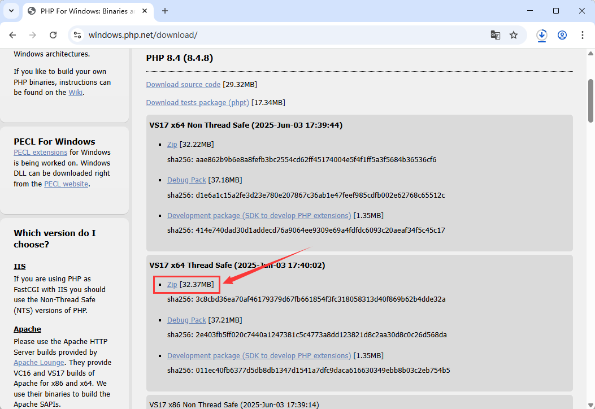Click the Download source code link

pos(183,85)
